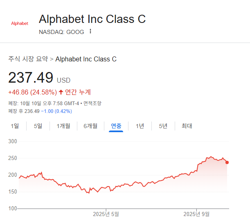Click the Alphabet company logo

[x=20, y=23]
